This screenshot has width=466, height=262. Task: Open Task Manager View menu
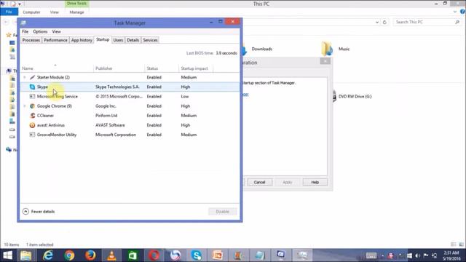(57, 31)
